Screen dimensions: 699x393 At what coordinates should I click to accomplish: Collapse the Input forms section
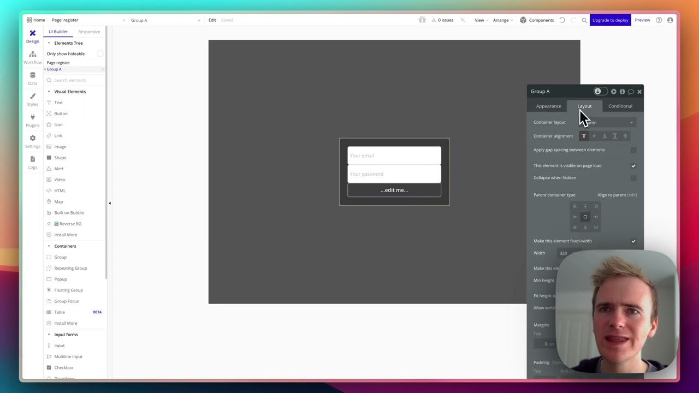pyautogui.click(x=49, y=335)
